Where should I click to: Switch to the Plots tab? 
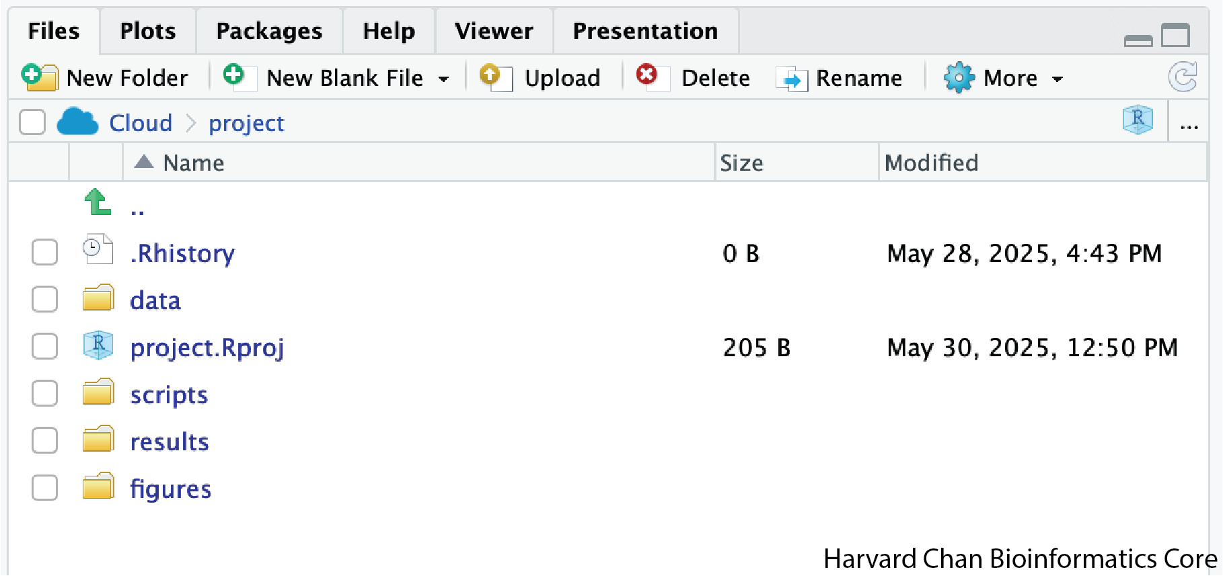tap(147, 31)
